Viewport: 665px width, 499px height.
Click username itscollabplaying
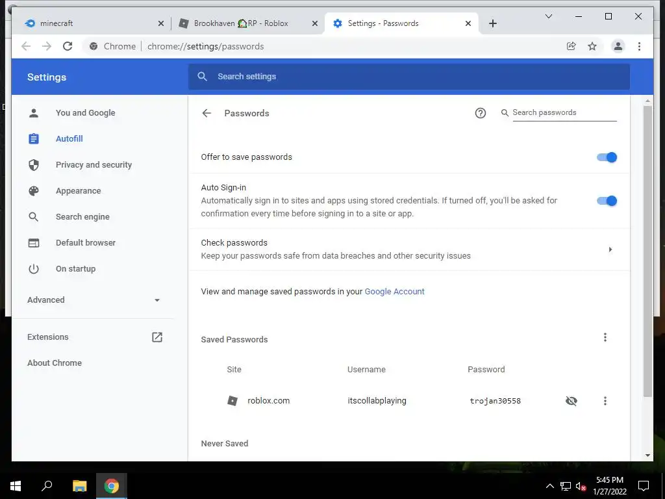point(377,400)
